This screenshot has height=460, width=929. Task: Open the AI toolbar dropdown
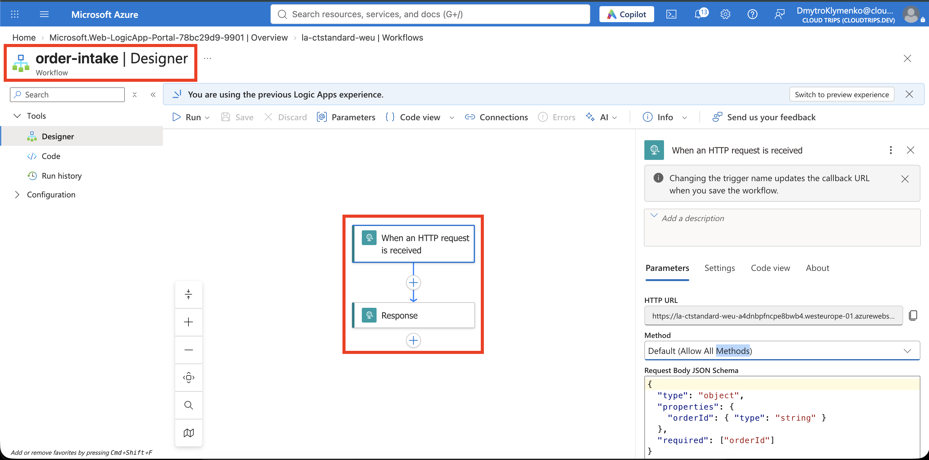[x=602, y=117]
